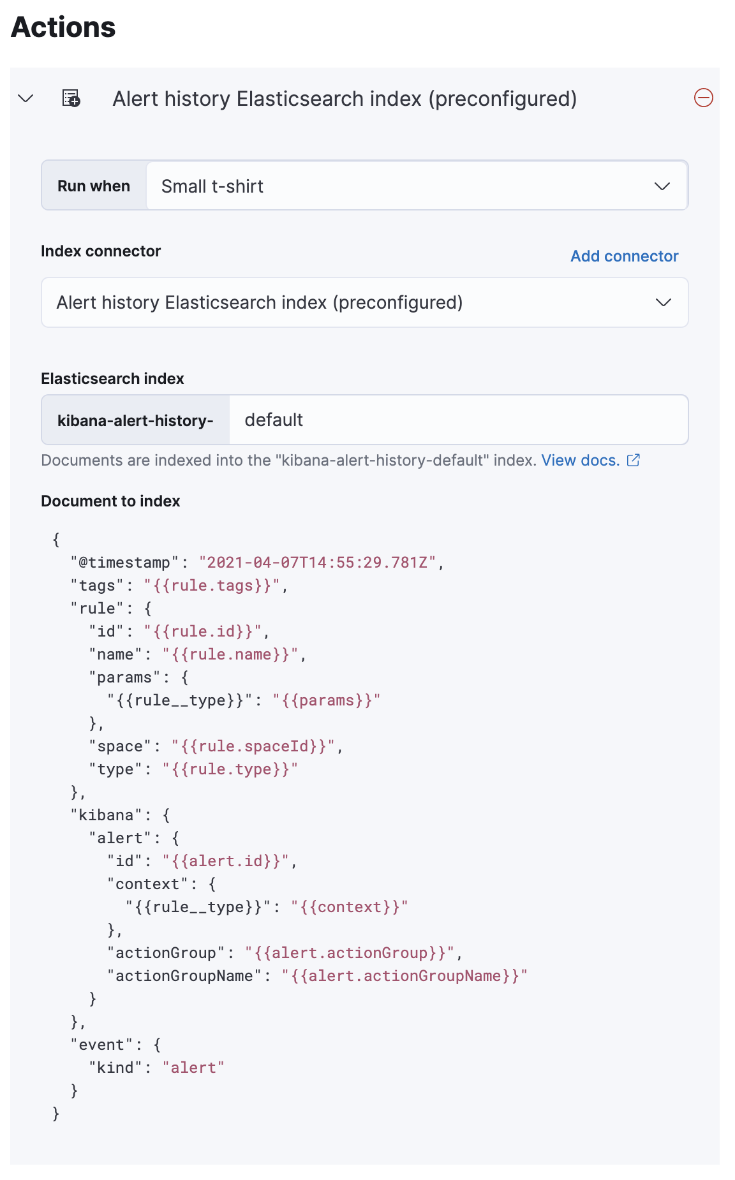The image size is (735, 1180).
Task: Open the Index connector select box
Action: click(357, 302)
